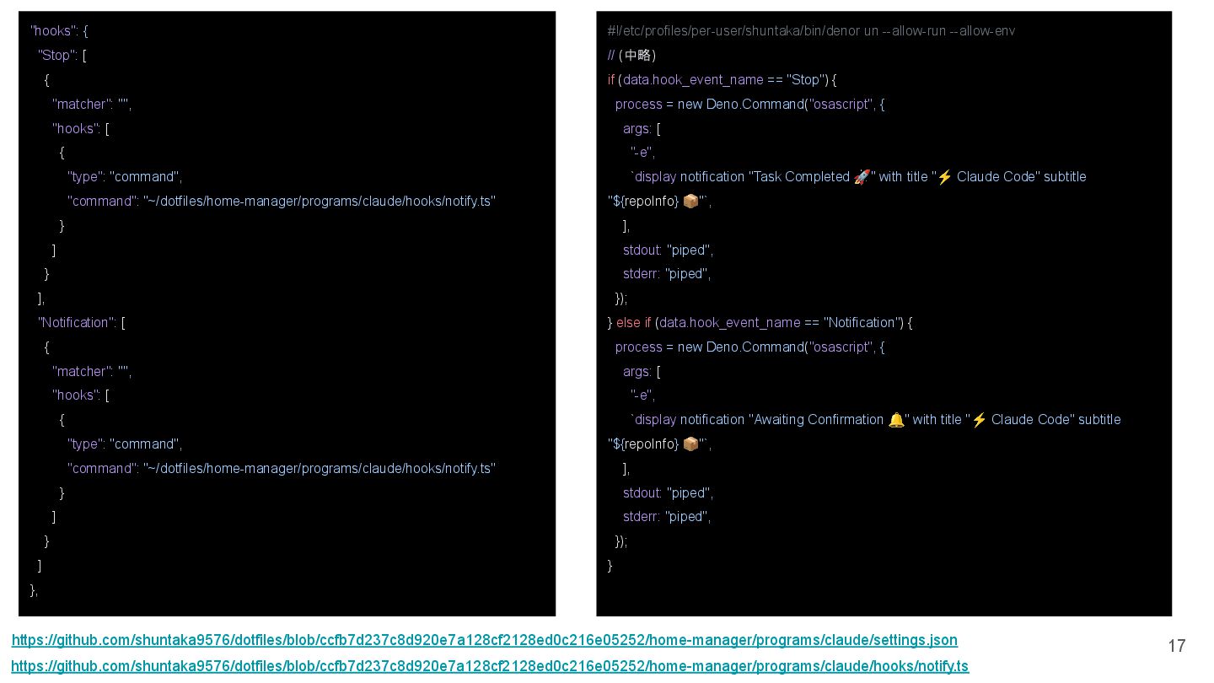The width and height of the screenshot is (1214, 683).
Task: Click the package emoji below Task Completed line
Action: [x=690, y=202]
